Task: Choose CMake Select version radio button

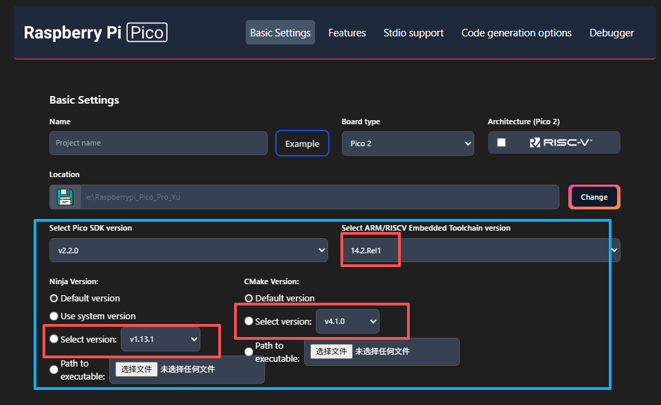Action: [x=248, y=321]
